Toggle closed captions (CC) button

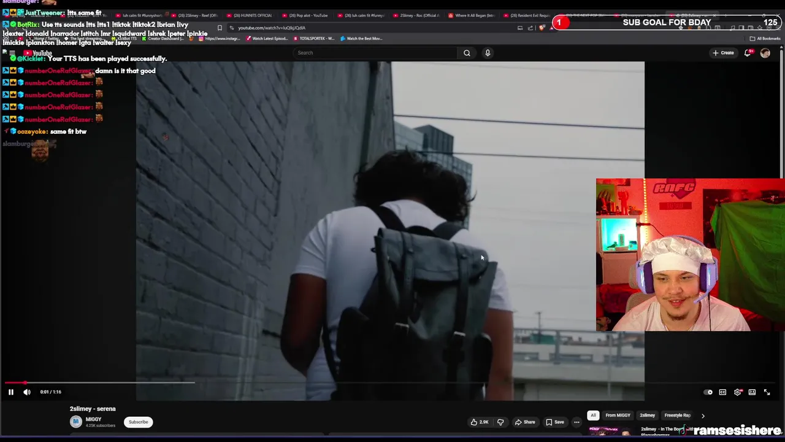tap(722, 392)
